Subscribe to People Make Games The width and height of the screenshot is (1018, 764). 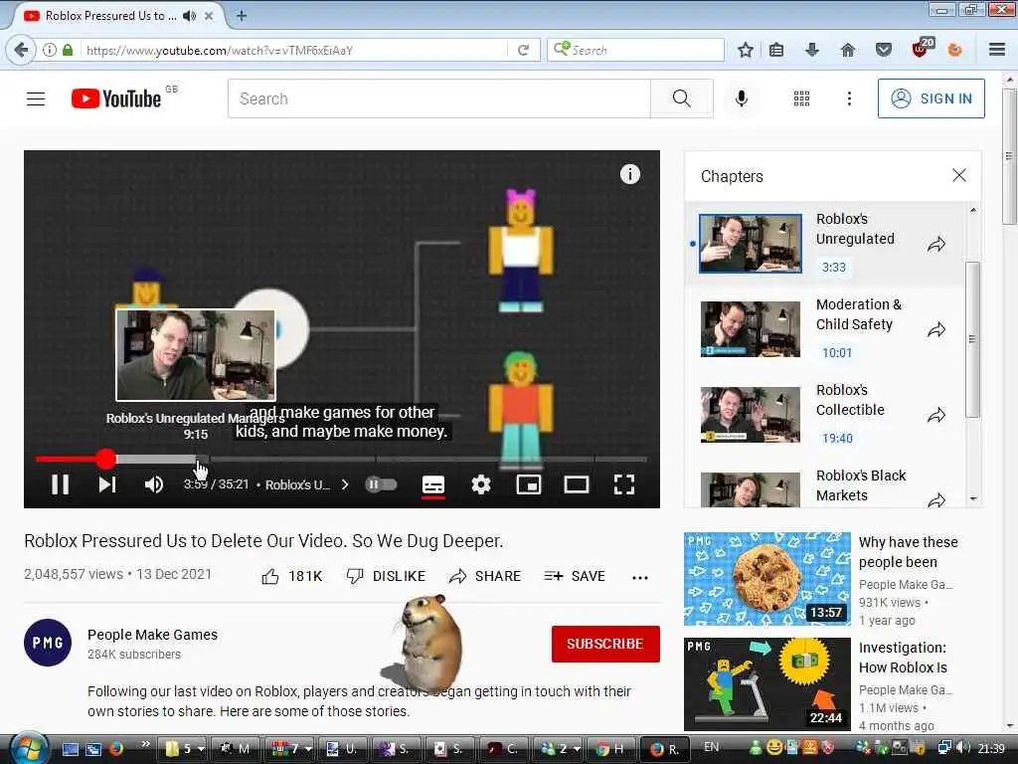(605, 644)
